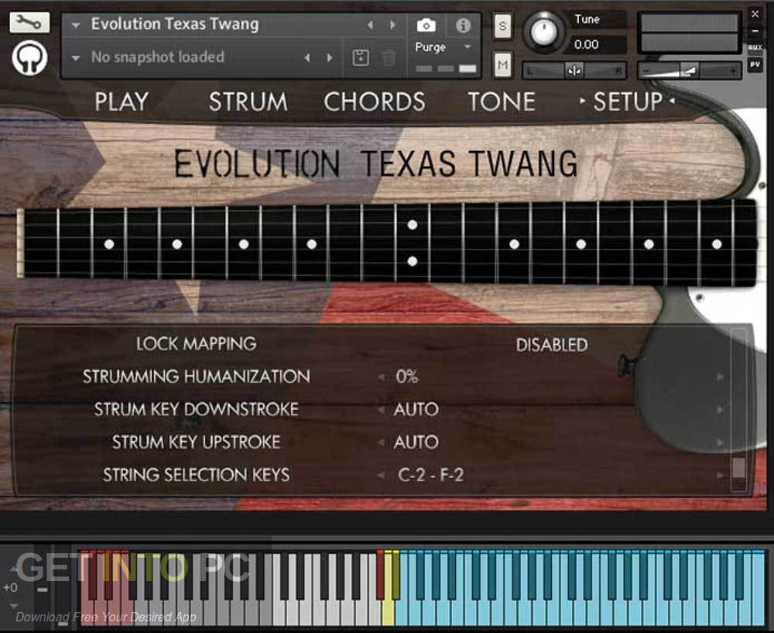Save the snapshot with the disk icon
The image size is (774, 633).
pyautogui.click(x=361, y=58)
